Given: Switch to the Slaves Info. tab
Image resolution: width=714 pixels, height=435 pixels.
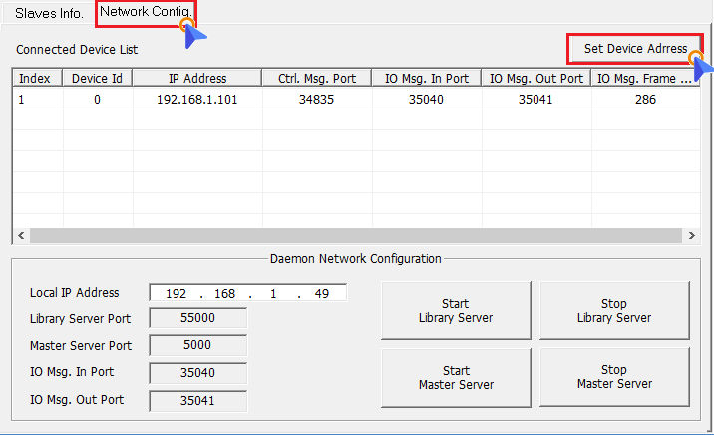Looking at the screenshot, I should pyautogui.click(x=49, y=14).
